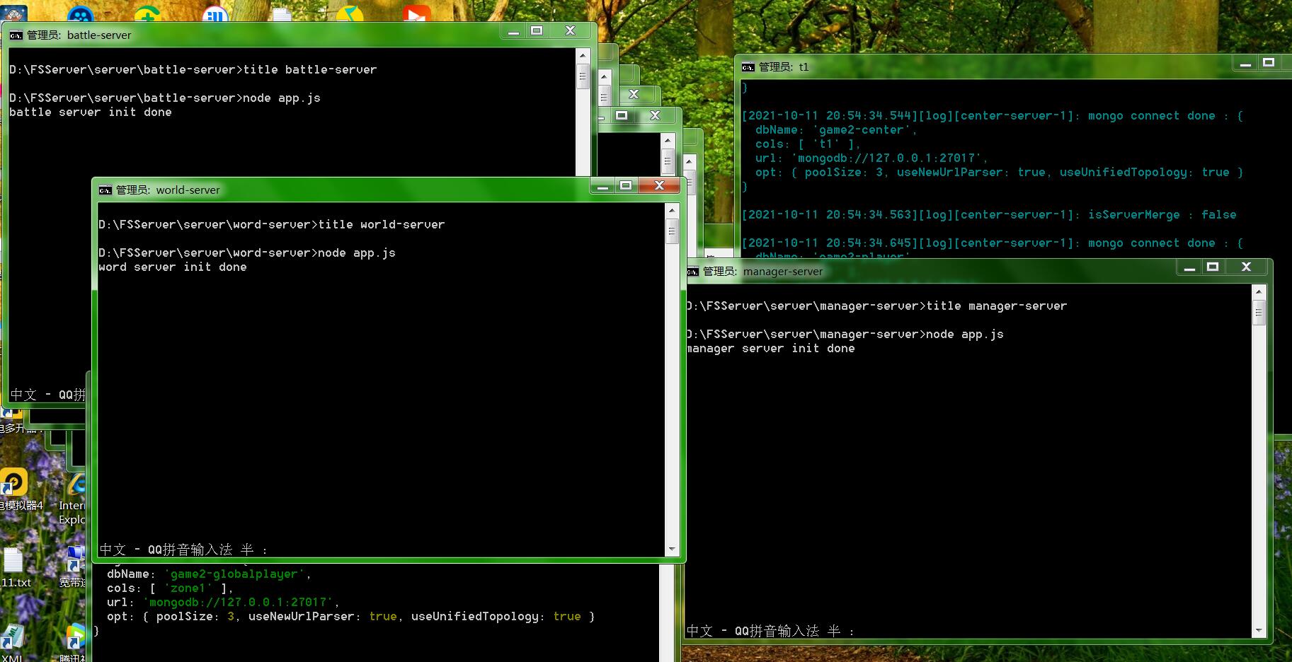
Task: Click the battle-server window cmd icon
Action: (16, 35)
